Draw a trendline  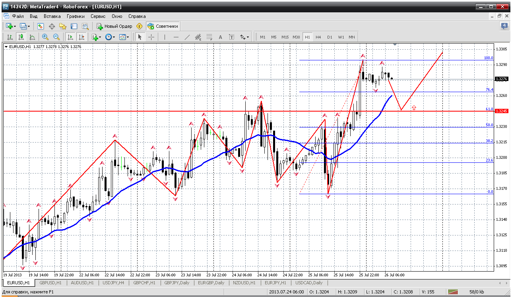(187, 37)
